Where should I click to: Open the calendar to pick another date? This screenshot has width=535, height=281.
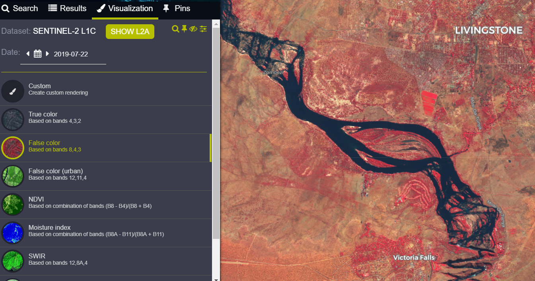click(37, 53)
